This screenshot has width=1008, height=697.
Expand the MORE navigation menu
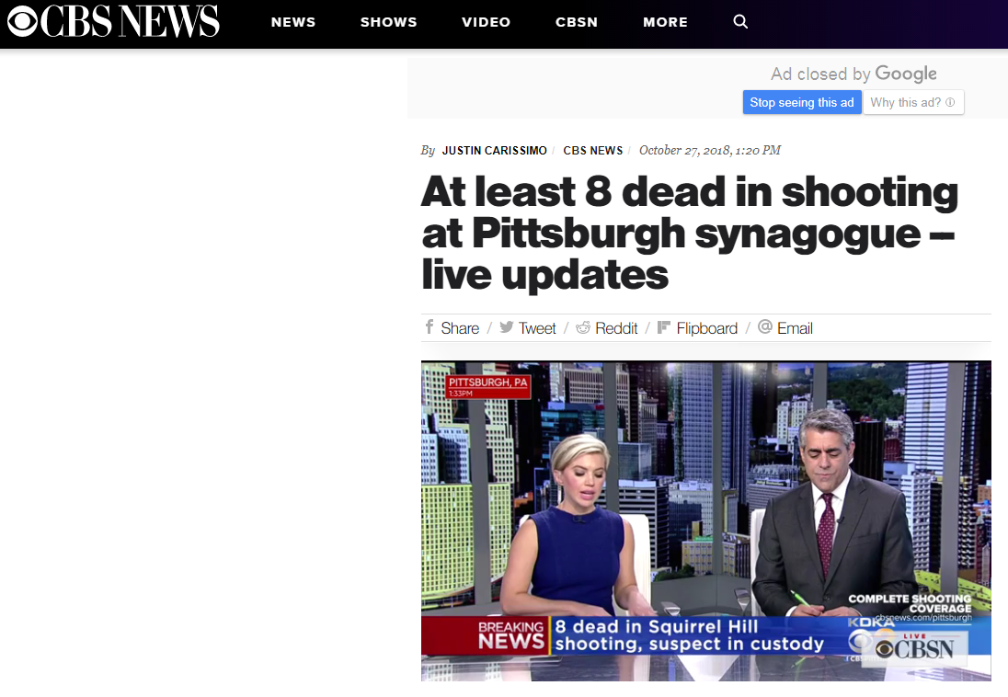pyautogui.click(x=665, y=22)
